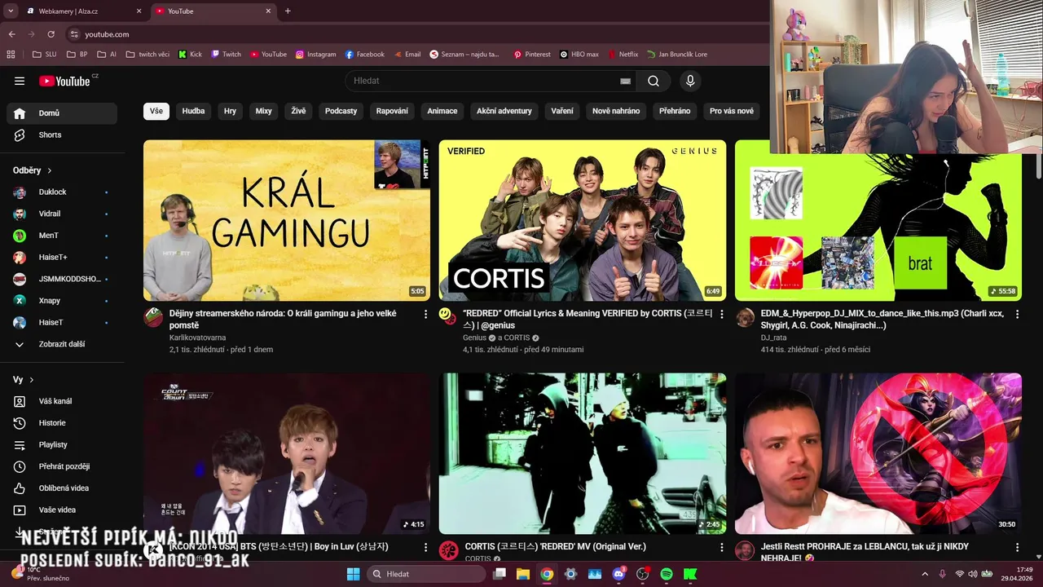Open Váš kanál in the sidebar
The width and height of the screenshot is (1043, 587).
(x=62, y=401)
